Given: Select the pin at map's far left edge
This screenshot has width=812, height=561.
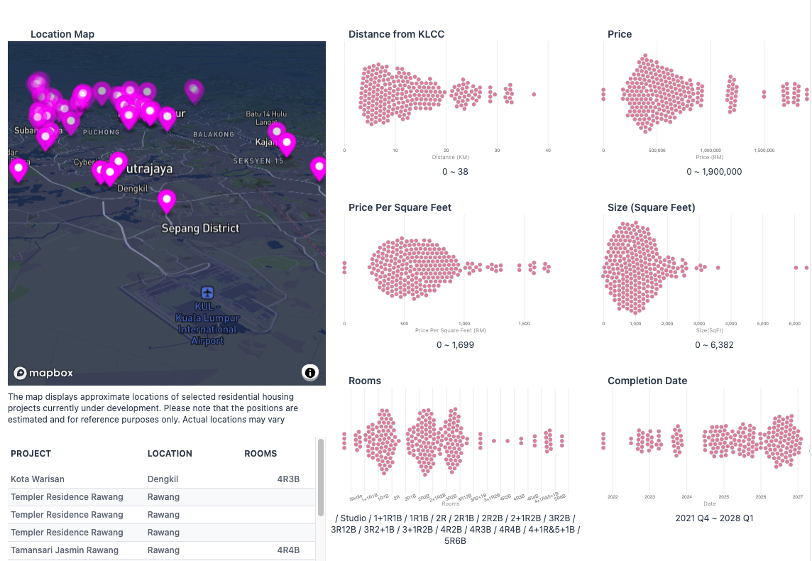Looking at the screenshot, I should click(x=18, y=169).
